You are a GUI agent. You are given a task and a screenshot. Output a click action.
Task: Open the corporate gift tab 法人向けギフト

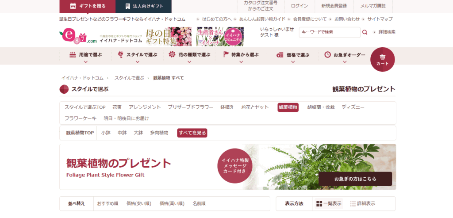point(143,6)
